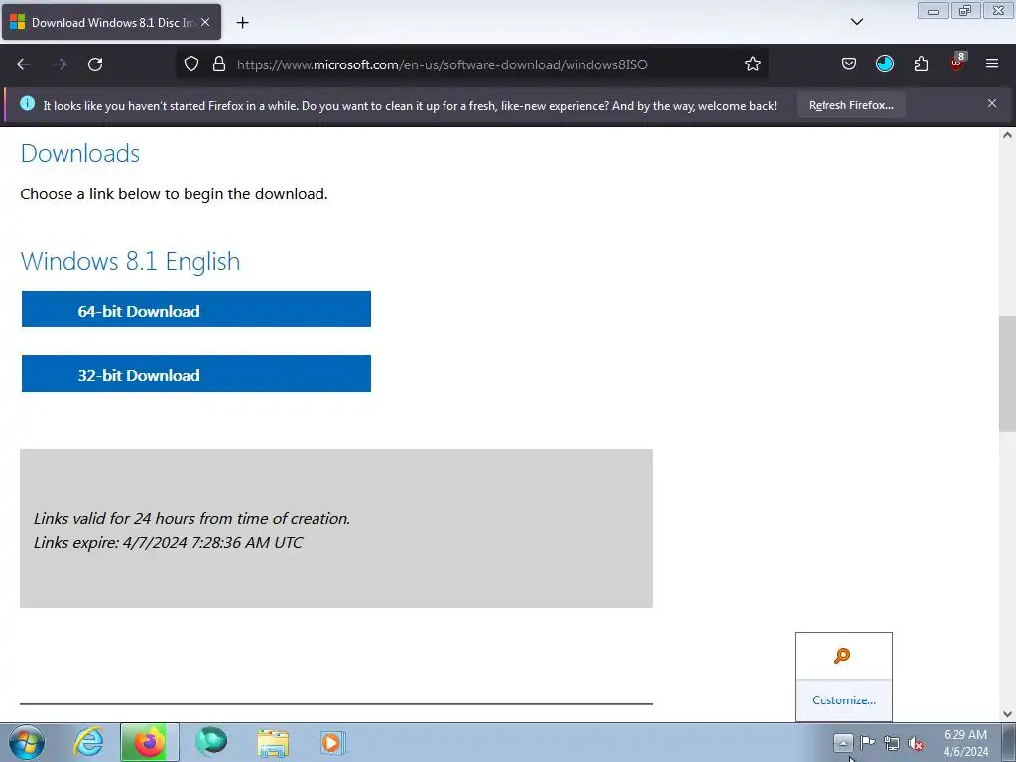
Task: Toggle hidden tray icons arrow
Action: (x=843, y=743)
